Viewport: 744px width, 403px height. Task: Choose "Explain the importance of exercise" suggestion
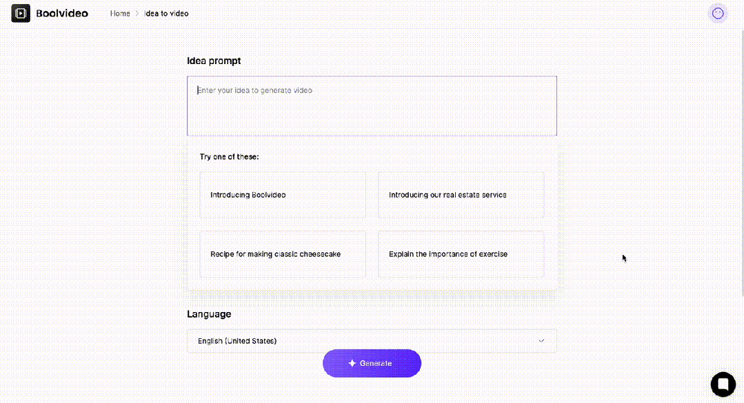pos(461,254)
